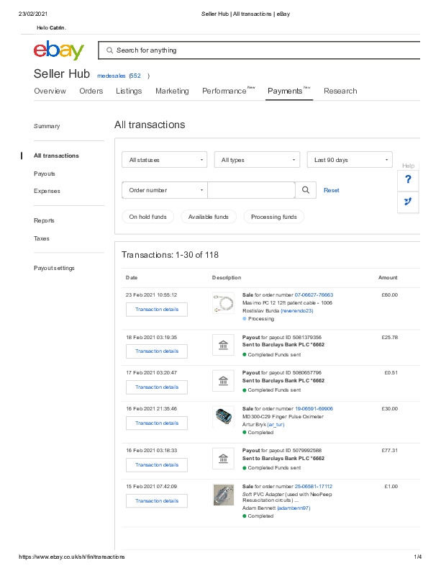Switch to the Orders tab

(x=91, y=91)
